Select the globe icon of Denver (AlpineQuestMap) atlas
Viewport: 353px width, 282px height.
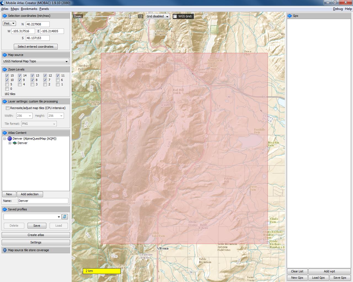click(10, 139)
